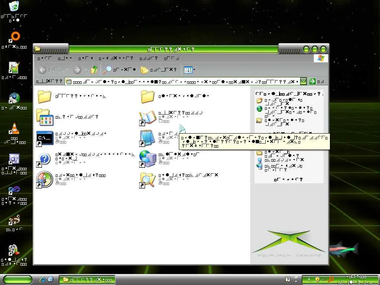Click quick launch icon beside Internet Explorer

click(x=50, y=279)
